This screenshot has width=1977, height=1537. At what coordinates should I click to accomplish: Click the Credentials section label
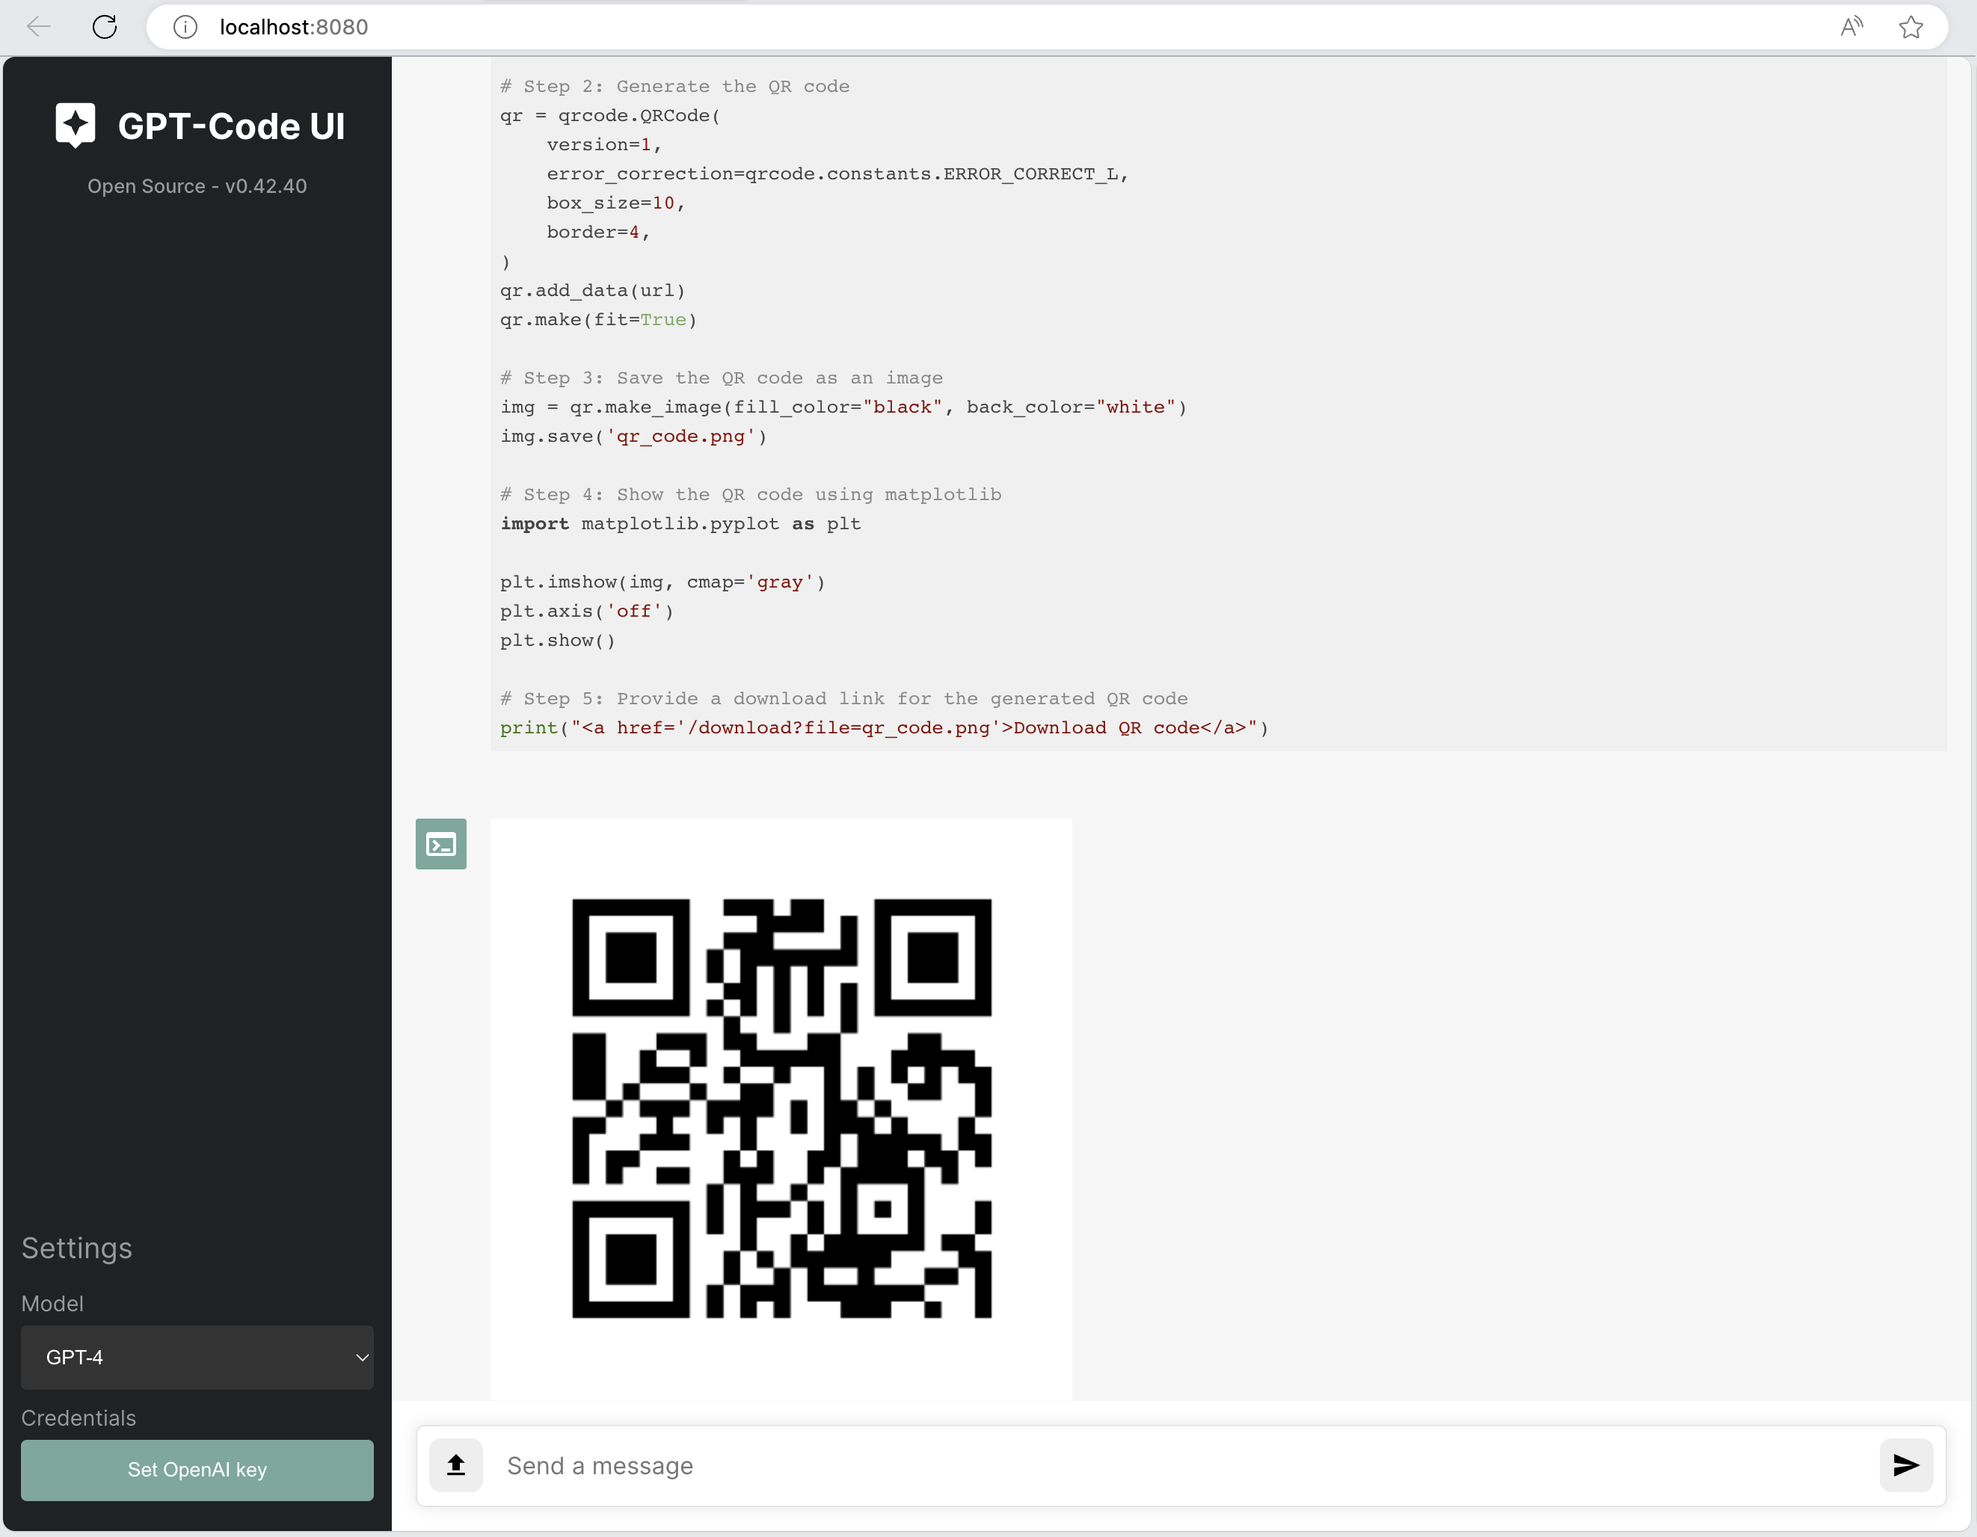(x=79, y=1417)
